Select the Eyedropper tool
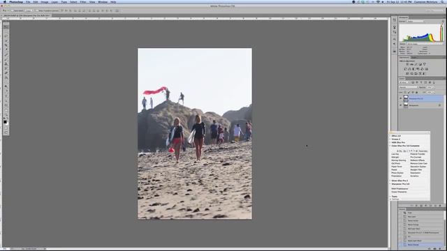The image size is (447, 251). tap(6, 50)
